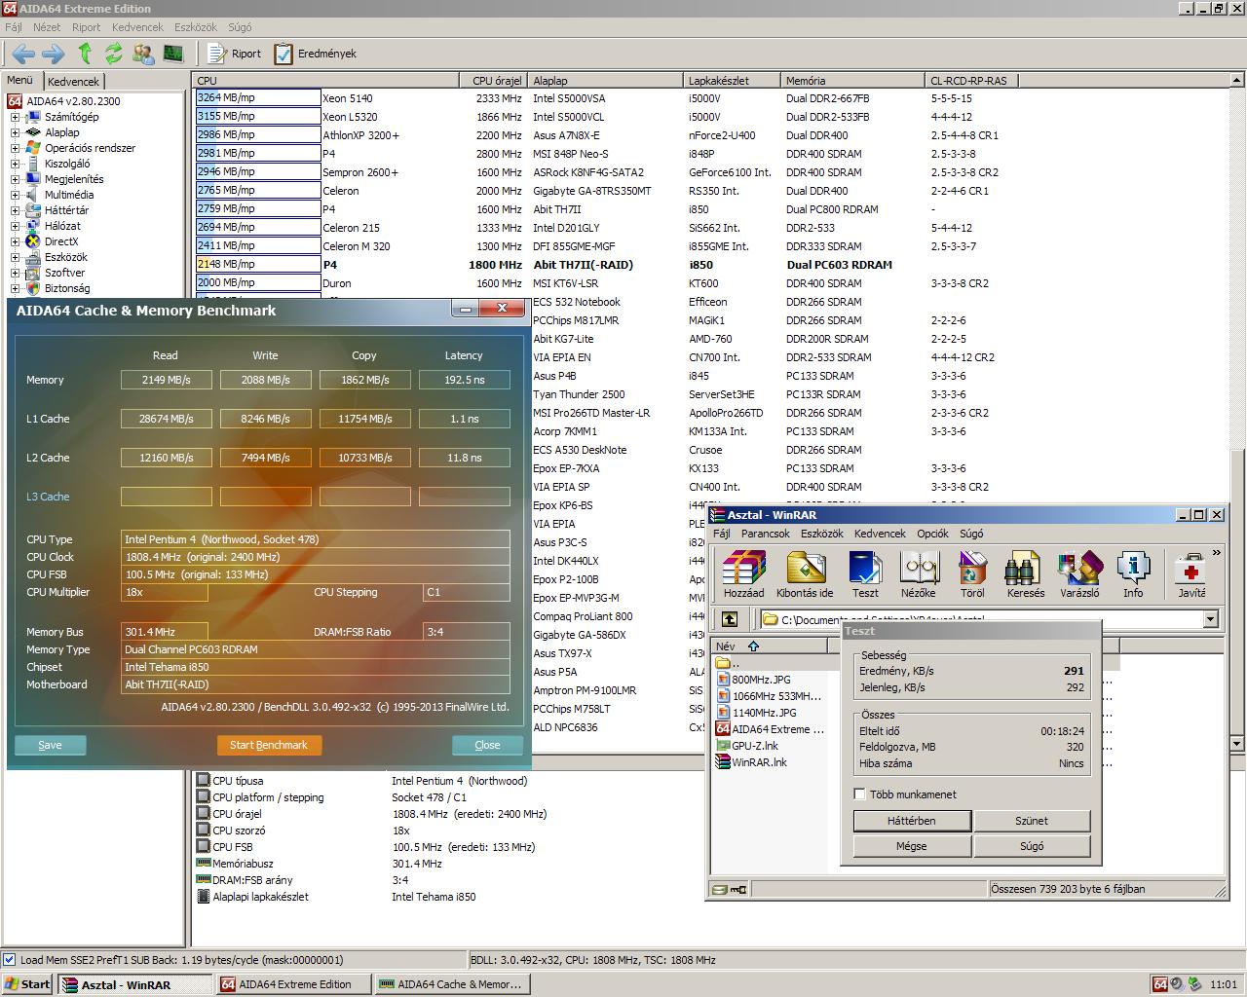Open the WinRAR path dropdown arrow
This screenshot has height=997, width=1247.
point(1210,619)
